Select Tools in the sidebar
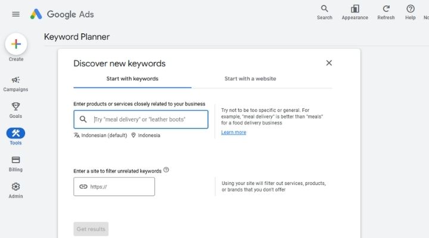 pos(15,137)
